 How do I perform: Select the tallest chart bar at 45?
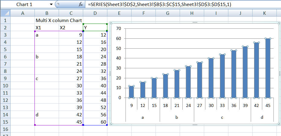268,68
